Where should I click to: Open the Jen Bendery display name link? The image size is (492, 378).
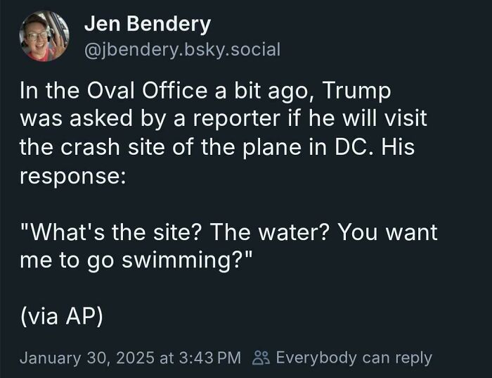pos(147,24)
